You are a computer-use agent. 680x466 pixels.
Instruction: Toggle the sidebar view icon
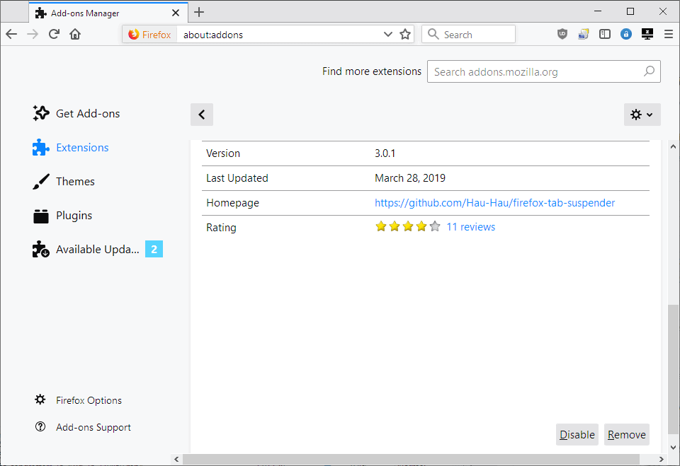coord(604,34)
